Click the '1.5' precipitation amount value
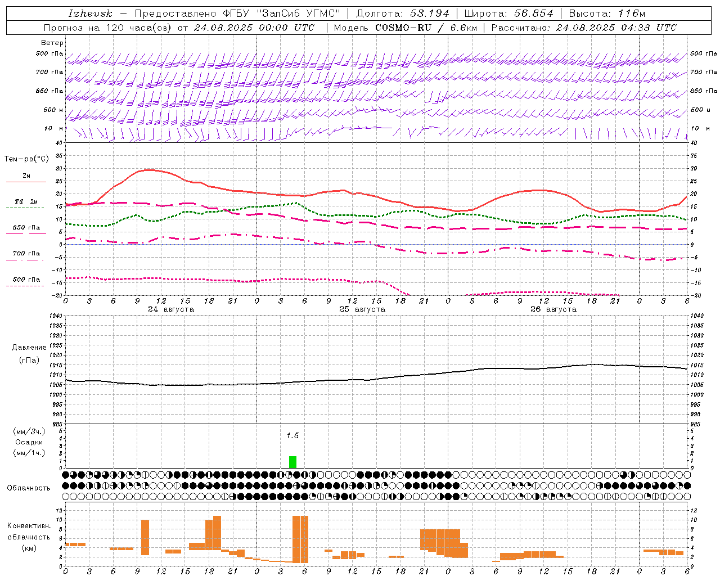 [292, 436]
